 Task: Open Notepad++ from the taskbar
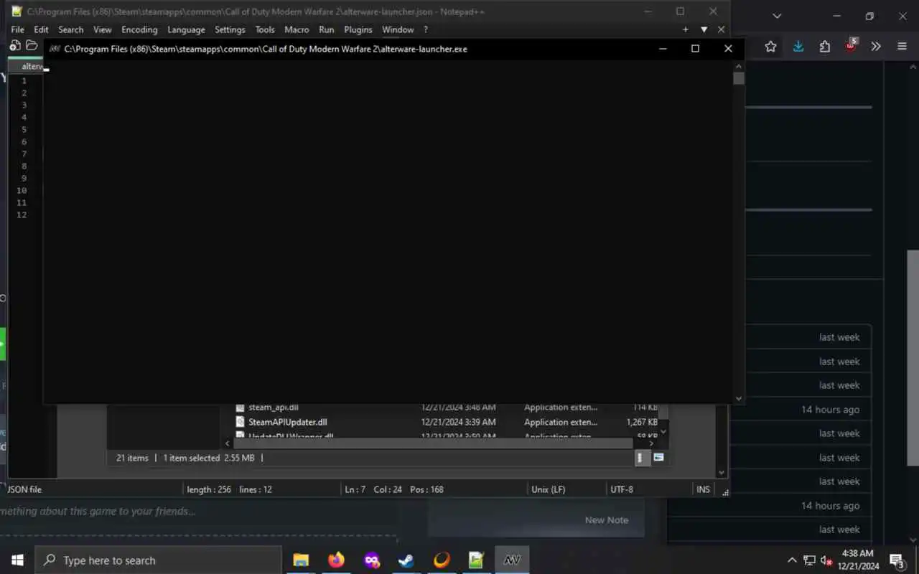click(477, 560)
